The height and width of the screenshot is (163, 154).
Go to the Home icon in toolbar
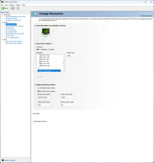coord(18,8)
